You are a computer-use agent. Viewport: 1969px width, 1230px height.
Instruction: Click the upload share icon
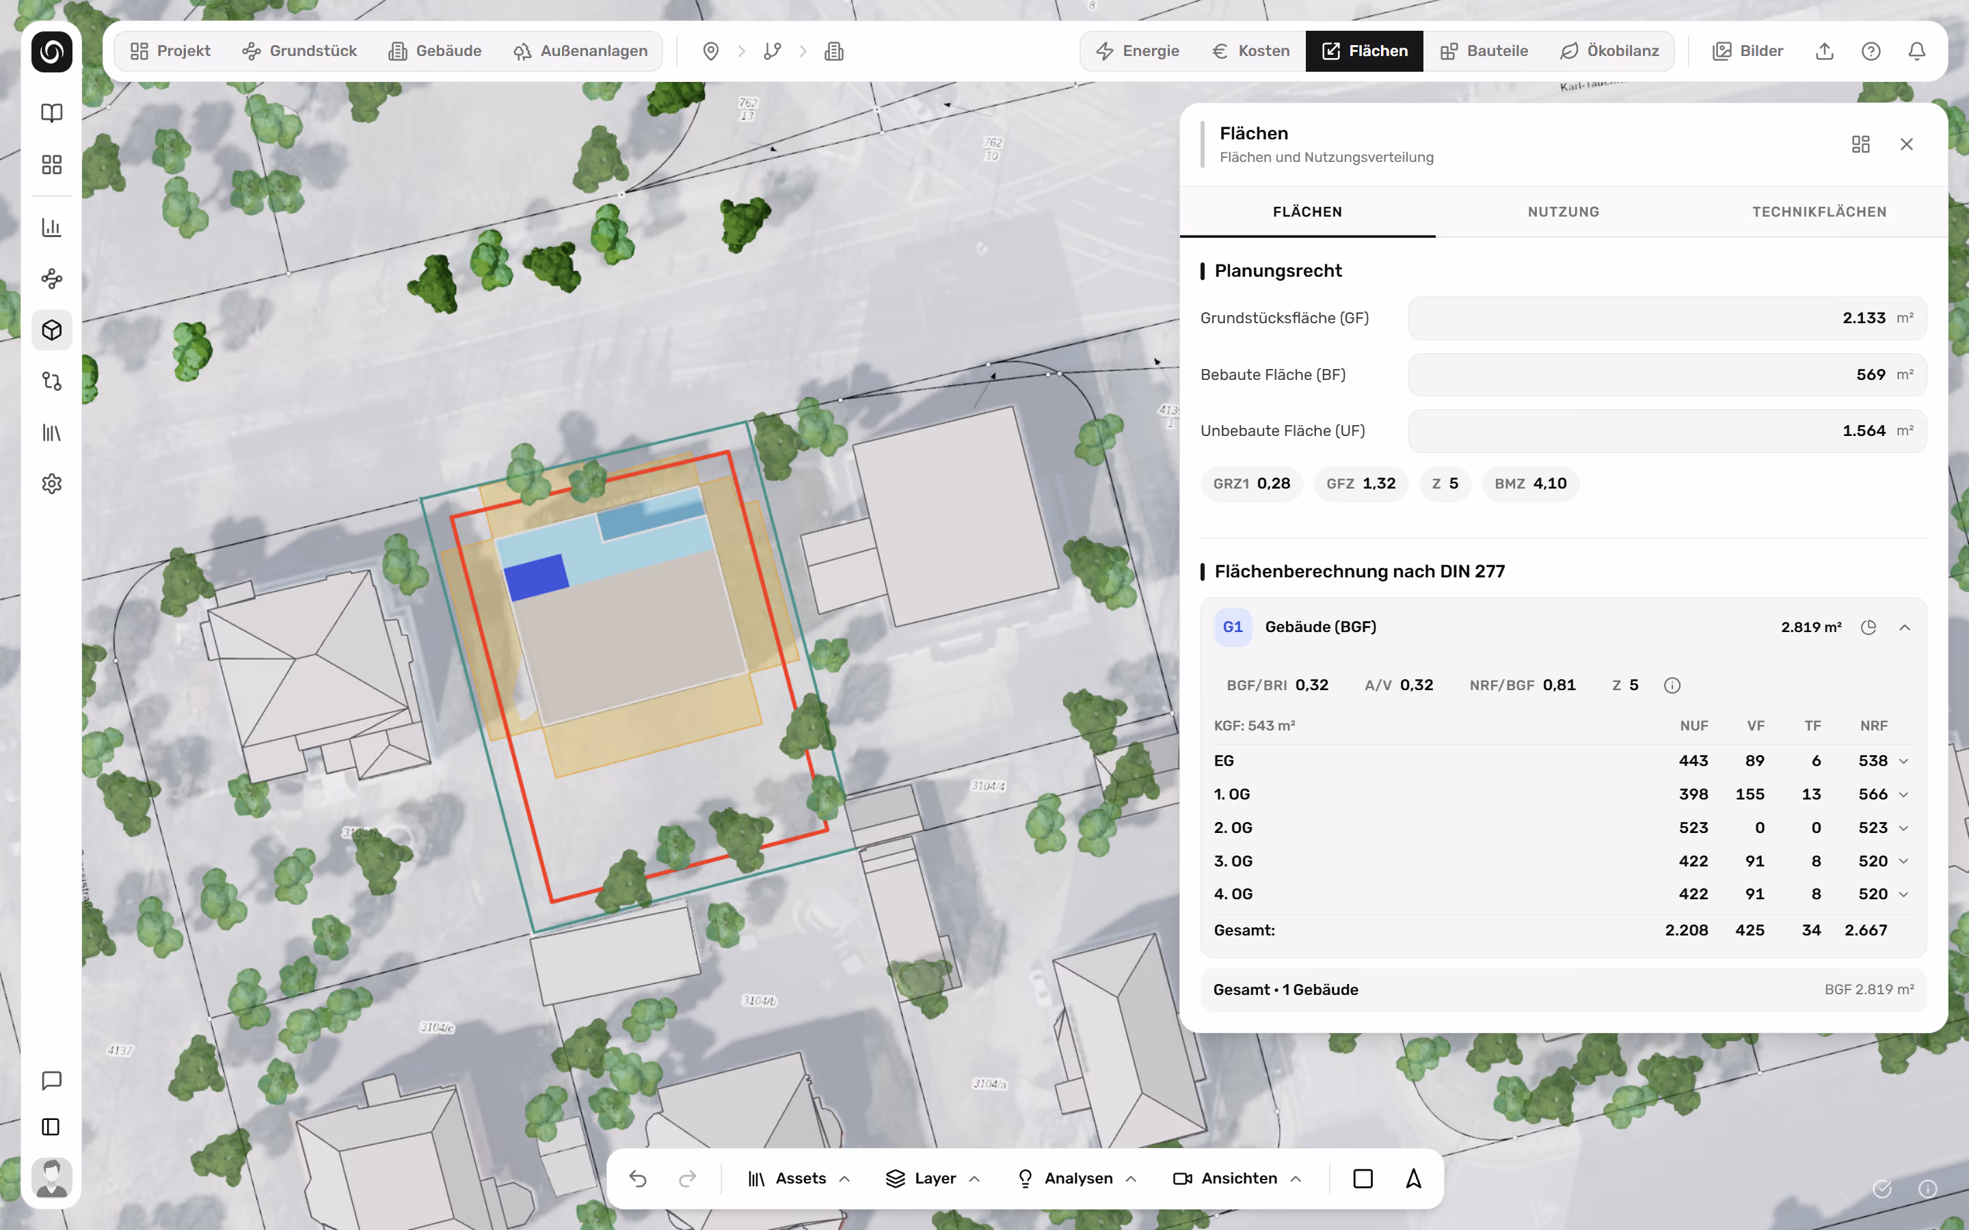[1824, 51]
